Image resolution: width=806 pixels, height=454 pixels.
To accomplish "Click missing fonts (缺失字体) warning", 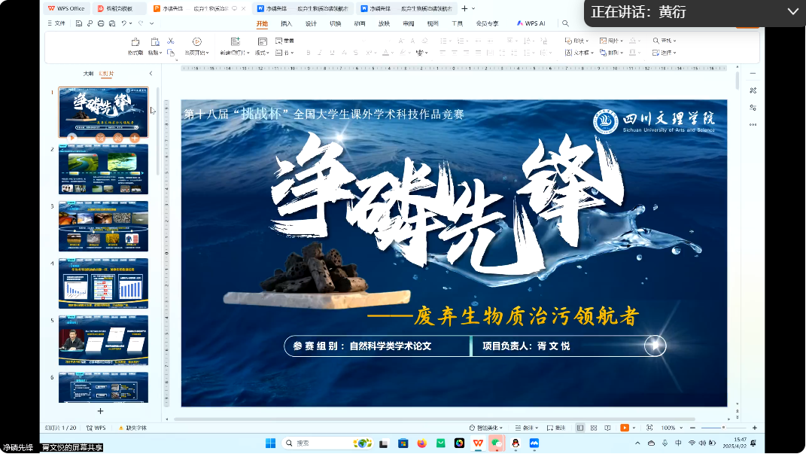I will [132, 428].
